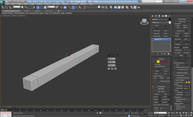The image size is (193, 117).
Task: Click the Symmetry modifier button
Action: 157,33
